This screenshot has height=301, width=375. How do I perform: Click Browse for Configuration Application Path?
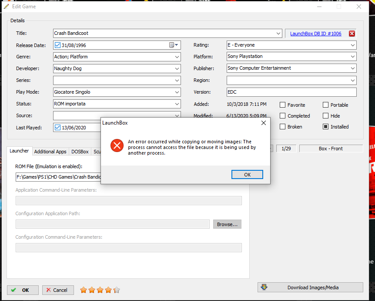click(227, 224)
